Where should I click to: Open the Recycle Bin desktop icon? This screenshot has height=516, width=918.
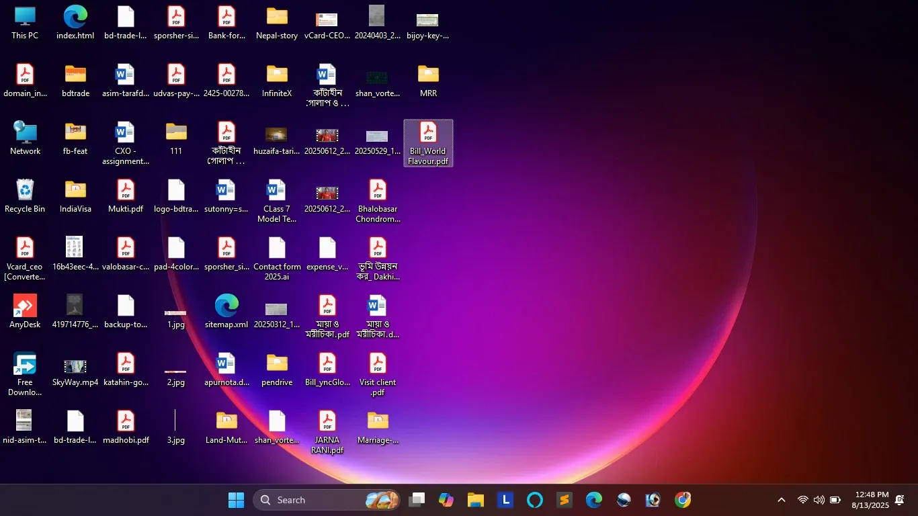[25, 191]
